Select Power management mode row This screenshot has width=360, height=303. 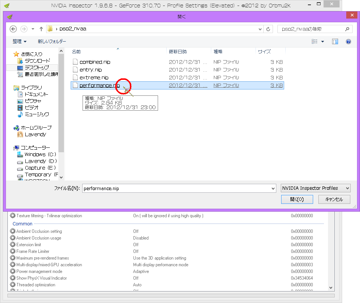(x=167, y=271)
